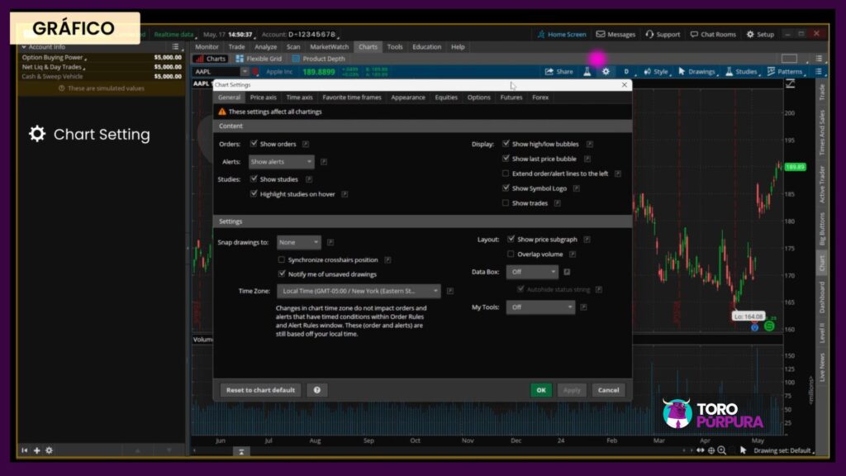Uncheck Show high/low bubbles
The image size is (846, 476).
click(506, 144)
